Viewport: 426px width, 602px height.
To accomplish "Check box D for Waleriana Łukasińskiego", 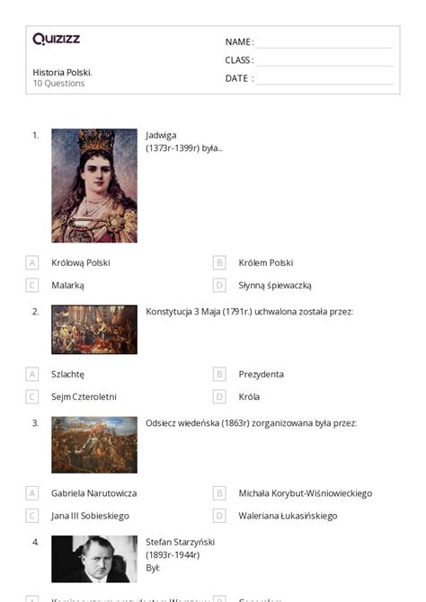I will (219, 516).
